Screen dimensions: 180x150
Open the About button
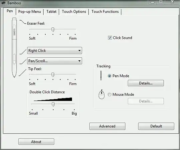[36, 142]
